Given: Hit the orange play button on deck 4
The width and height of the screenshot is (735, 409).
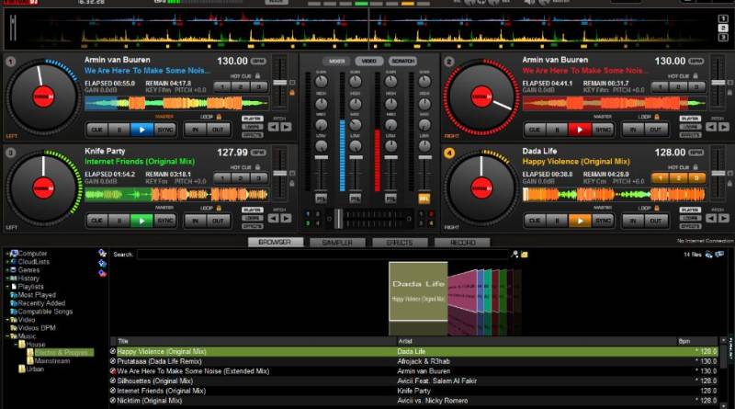Looking at the screenshot, I should click(580, 221).
